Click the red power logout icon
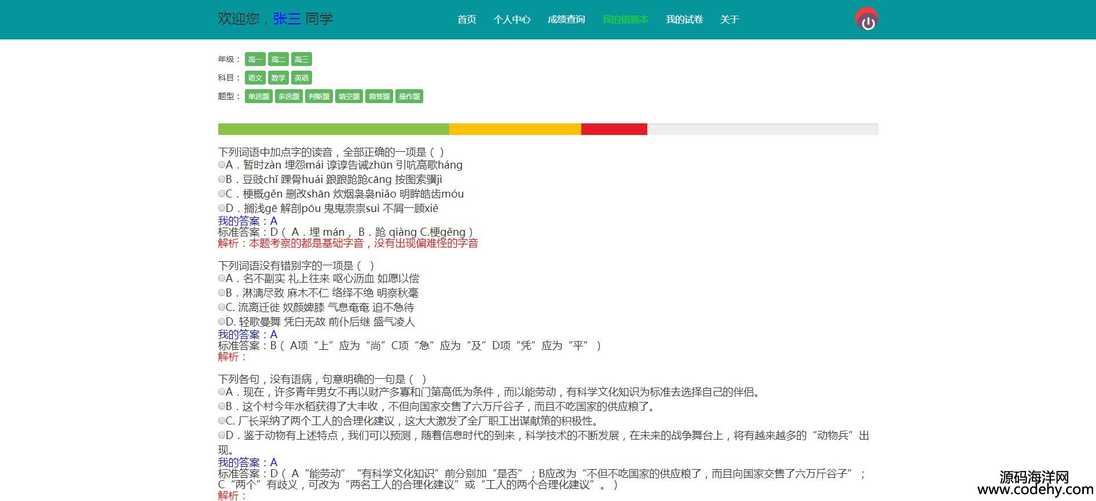Viewport: 1096px width, 501px height. pos(866,20)
